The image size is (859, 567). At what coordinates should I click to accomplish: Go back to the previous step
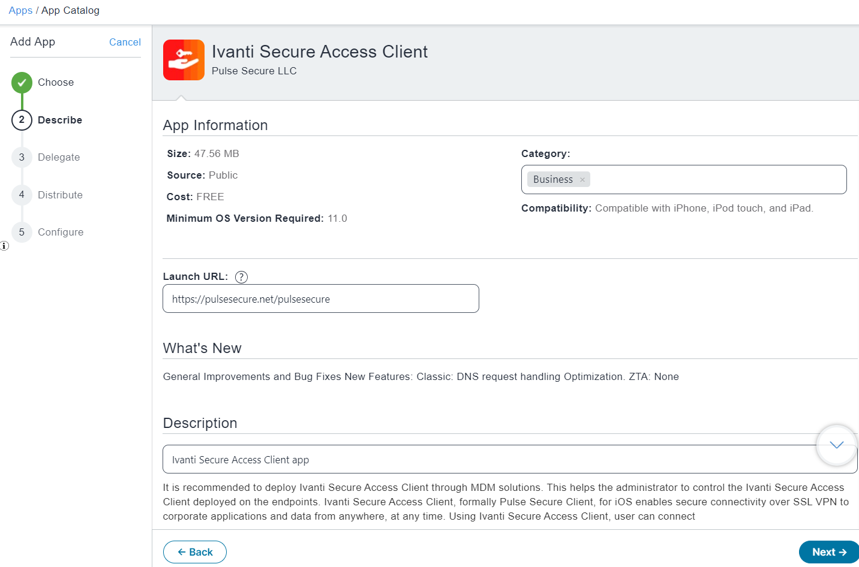pos(195,552)
